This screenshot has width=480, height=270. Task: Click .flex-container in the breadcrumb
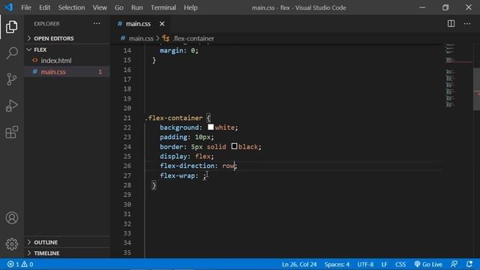click(193, 38)
